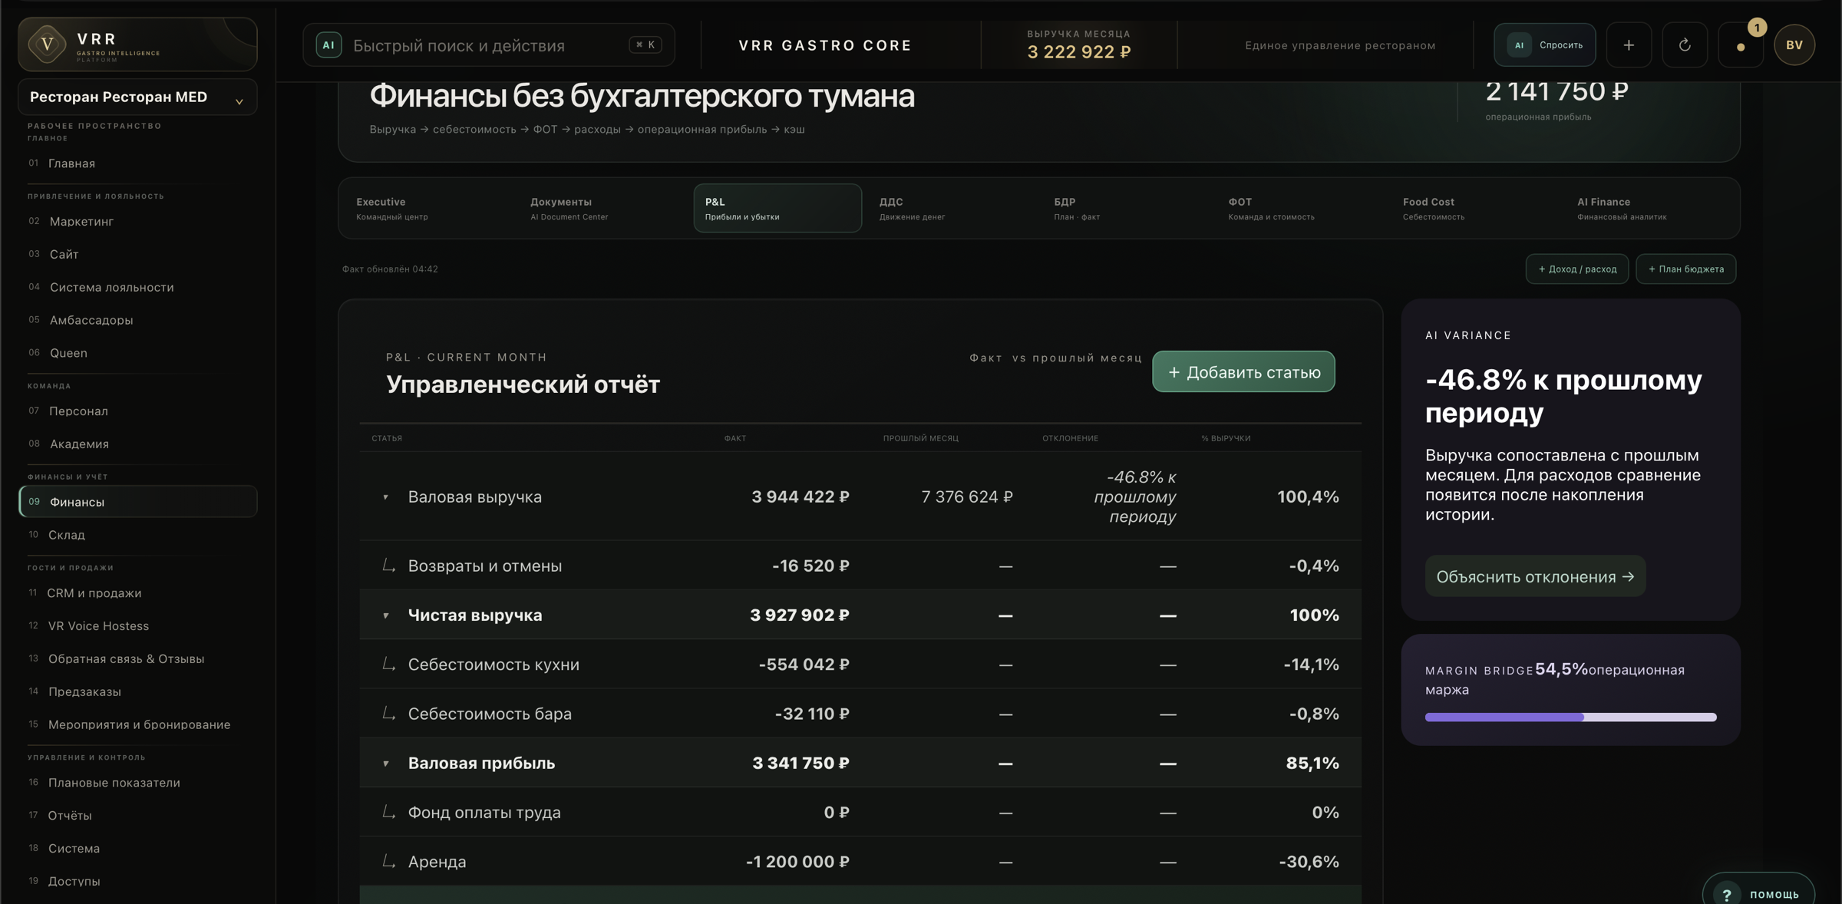This screenshot has width=1842, height=904.
Task: Click the refresh icon in top bar
Action: pyautogui.click(x=1685, y=45)
